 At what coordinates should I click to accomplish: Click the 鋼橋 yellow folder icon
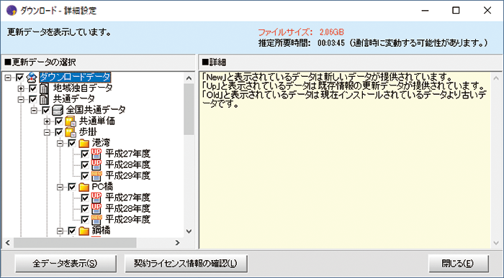84,231
